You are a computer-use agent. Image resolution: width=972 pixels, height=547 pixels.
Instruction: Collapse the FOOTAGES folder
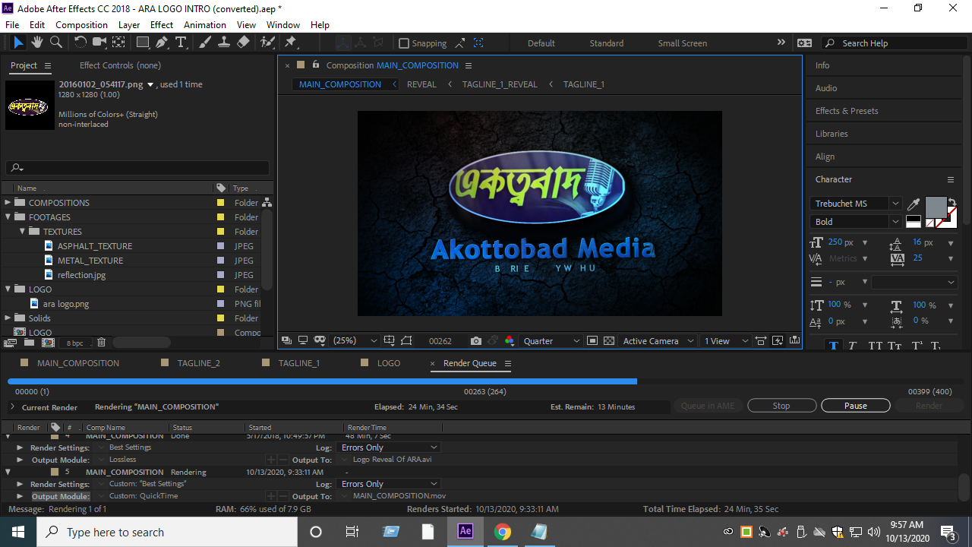(8, 217)
